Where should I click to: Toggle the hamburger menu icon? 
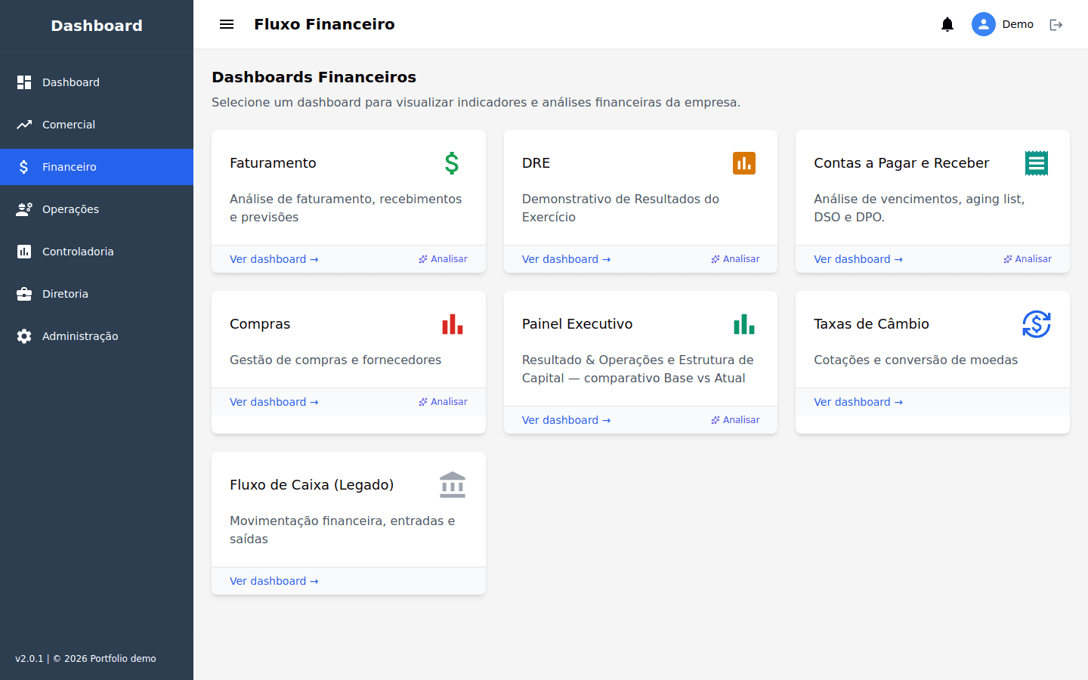click(x=227, y=24)
